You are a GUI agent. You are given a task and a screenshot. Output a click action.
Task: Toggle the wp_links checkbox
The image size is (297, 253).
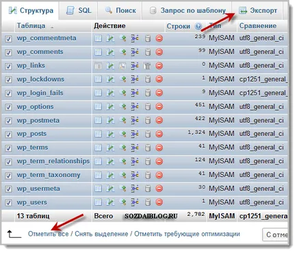pos(8,67)
